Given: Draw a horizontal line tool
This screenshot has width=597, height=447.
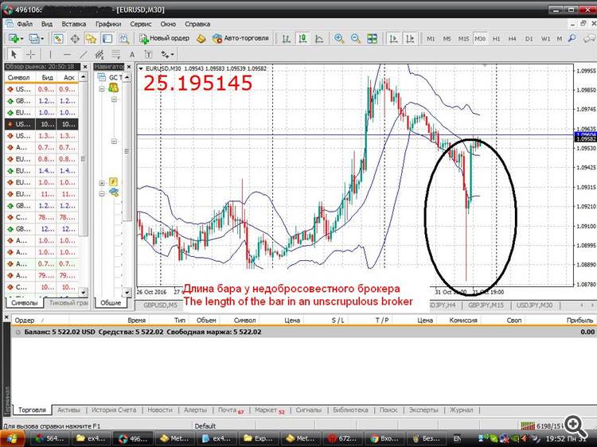Looking at the screenshot, I should pyautogui.click(x=67, y=54).
